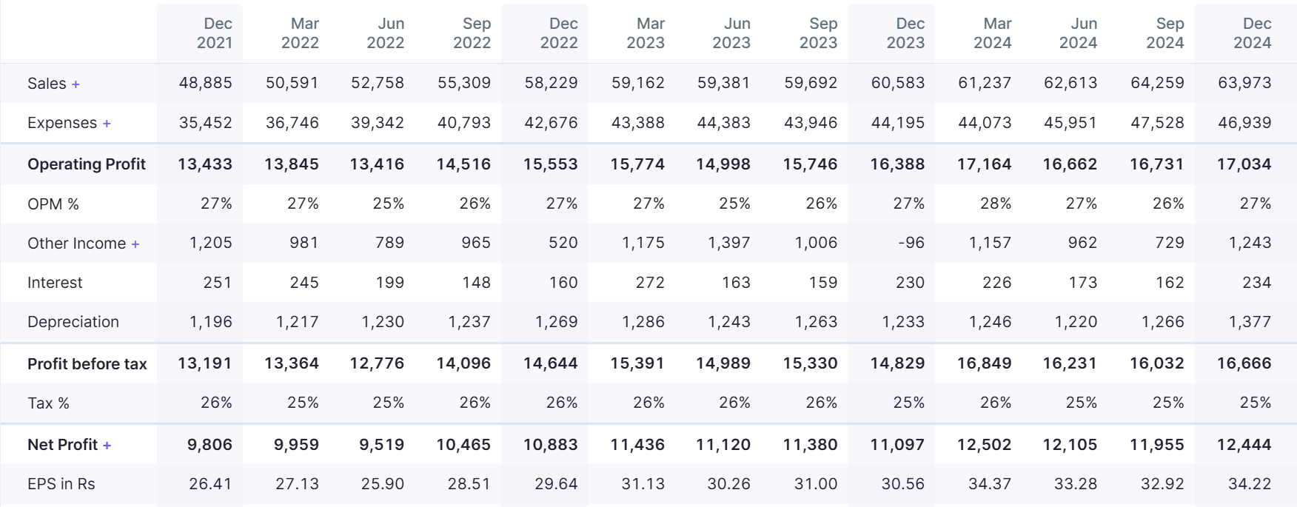Click the Depreciation row label

[73, 322]
